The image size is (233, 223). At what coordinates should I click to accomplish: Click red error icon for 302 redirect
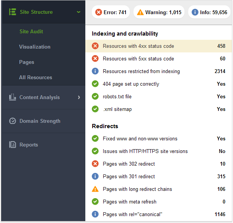pos(95,164)
